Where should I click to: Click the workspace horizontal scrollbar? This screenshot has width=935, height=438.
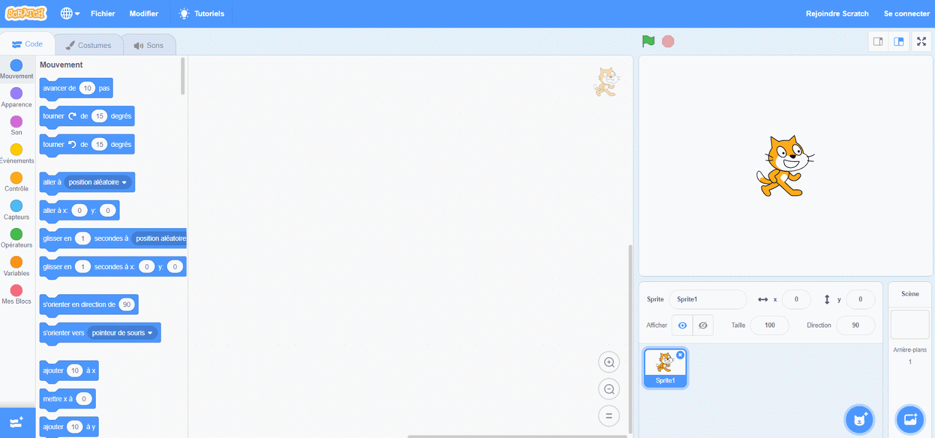(517, 436)
